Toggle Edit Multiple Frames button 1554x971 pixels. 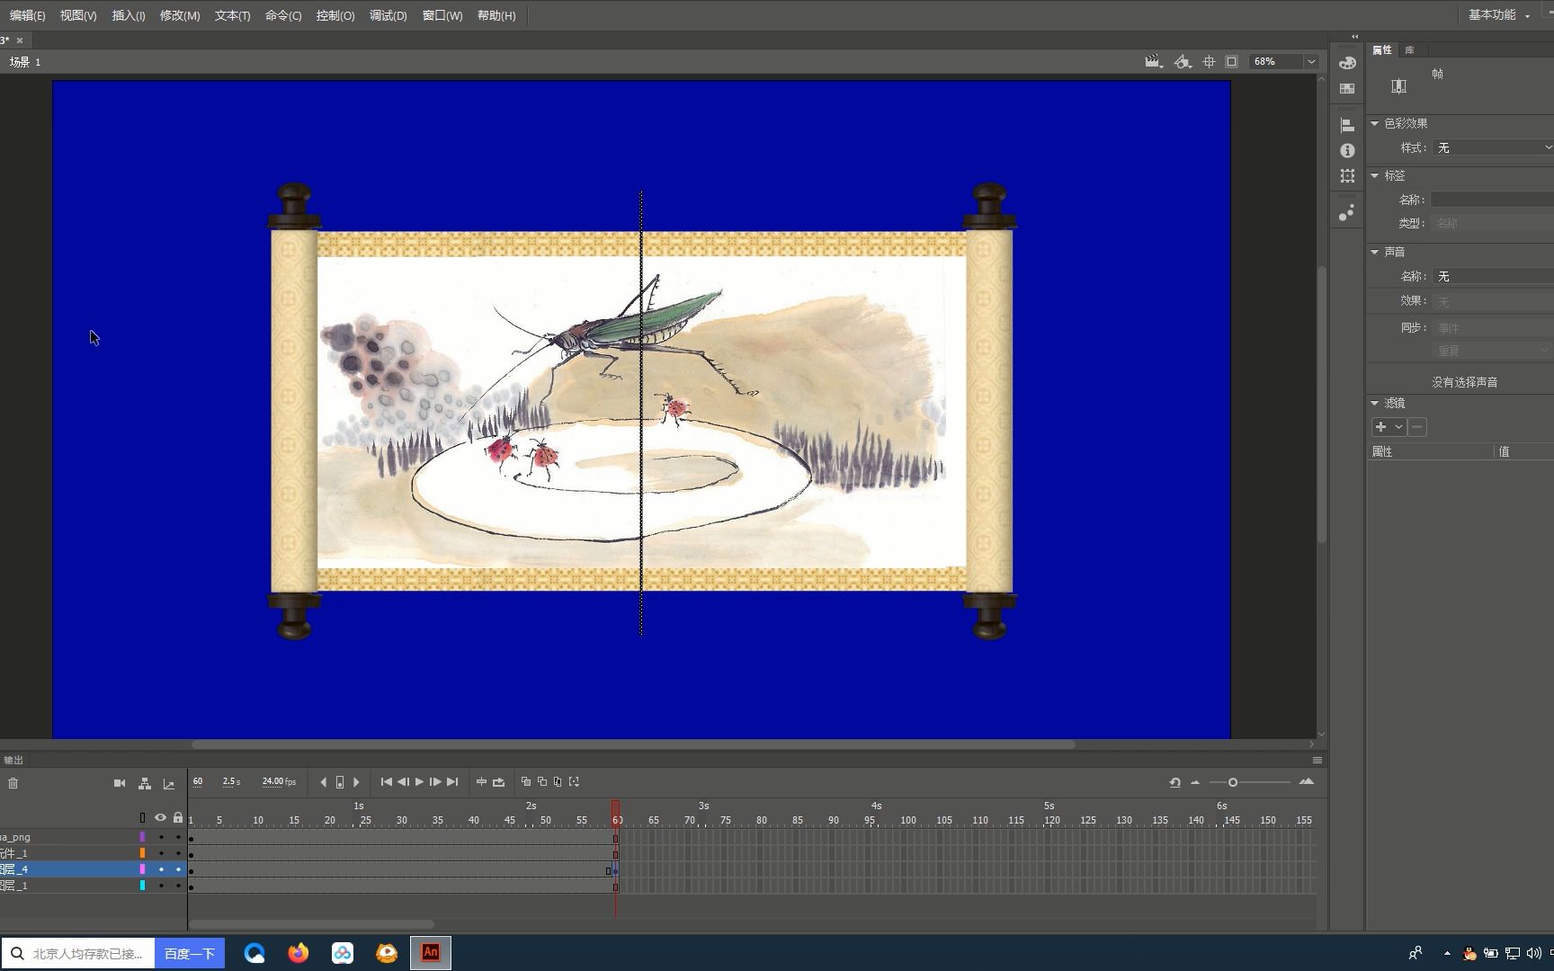coord(558,782)
